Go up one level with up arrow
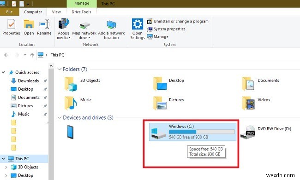 32,55
